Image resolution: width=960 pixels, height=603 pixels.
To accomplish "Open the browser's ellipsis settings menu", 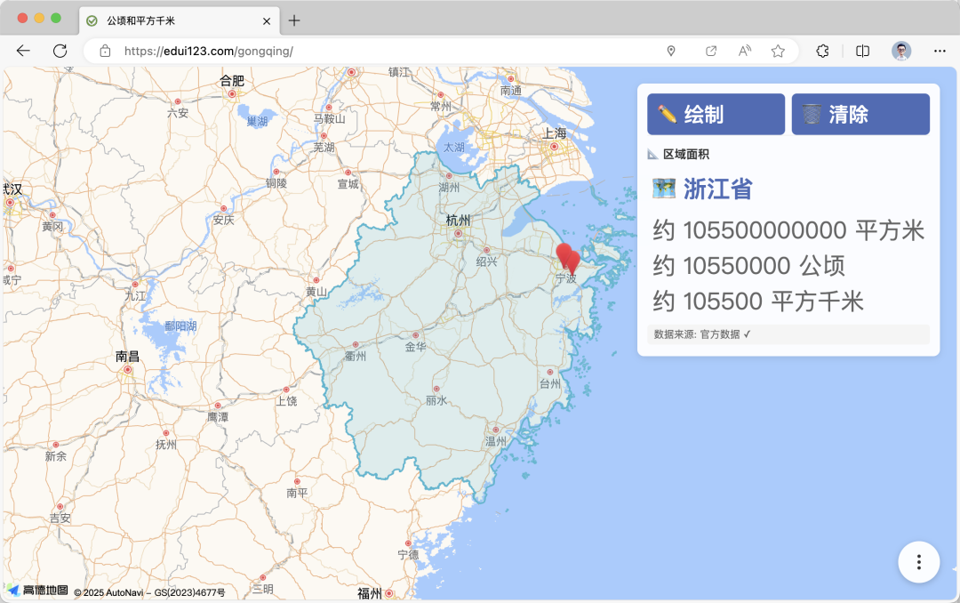I will point(938,51).
